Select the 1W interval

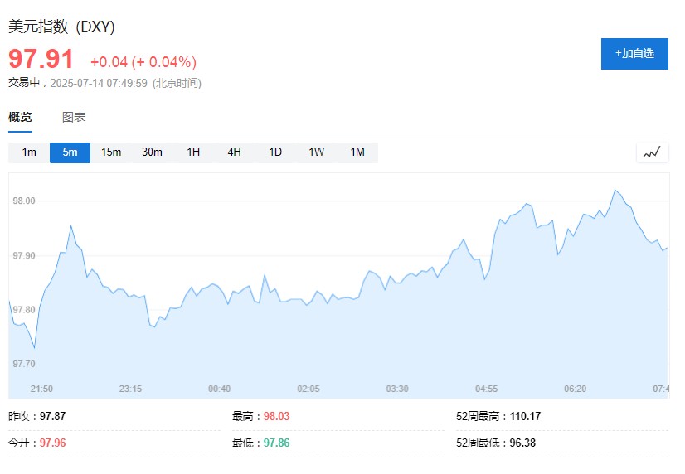pyautogui.click(x=316, y=152)
